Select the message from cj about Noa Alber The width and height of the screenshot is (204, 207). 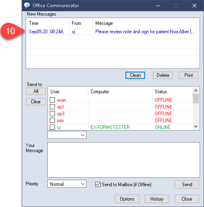(x=113, y=32)
